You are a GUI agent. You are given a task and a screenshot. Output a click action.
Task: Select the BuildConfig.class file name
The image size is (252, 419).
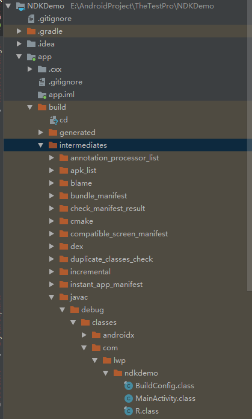click(165, 386)
